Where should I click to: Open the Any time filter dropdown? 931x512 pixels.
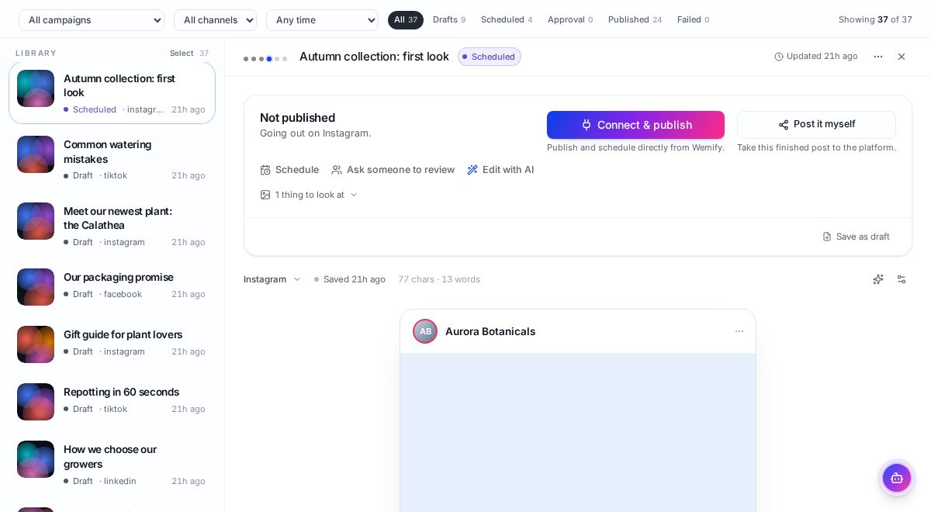pos(322,20)
